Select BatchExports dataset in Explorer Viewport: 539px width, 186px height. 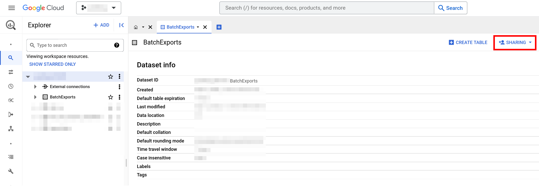click(63, 97)
